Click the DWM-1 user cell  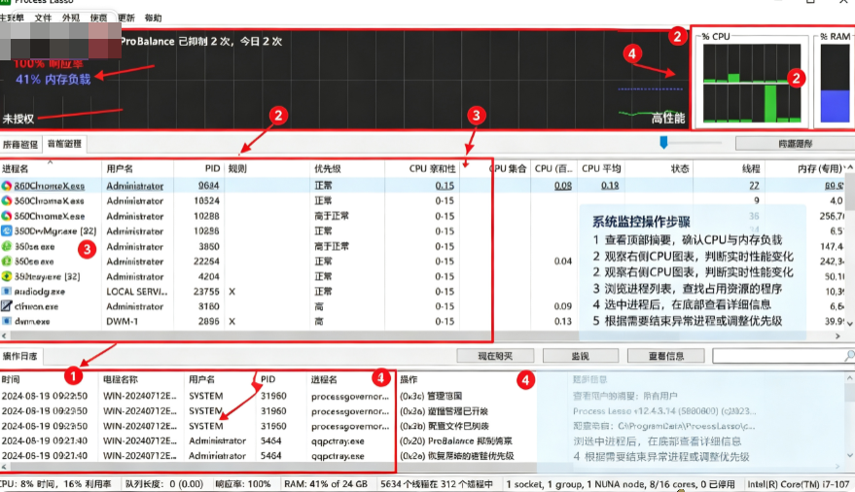123,322
